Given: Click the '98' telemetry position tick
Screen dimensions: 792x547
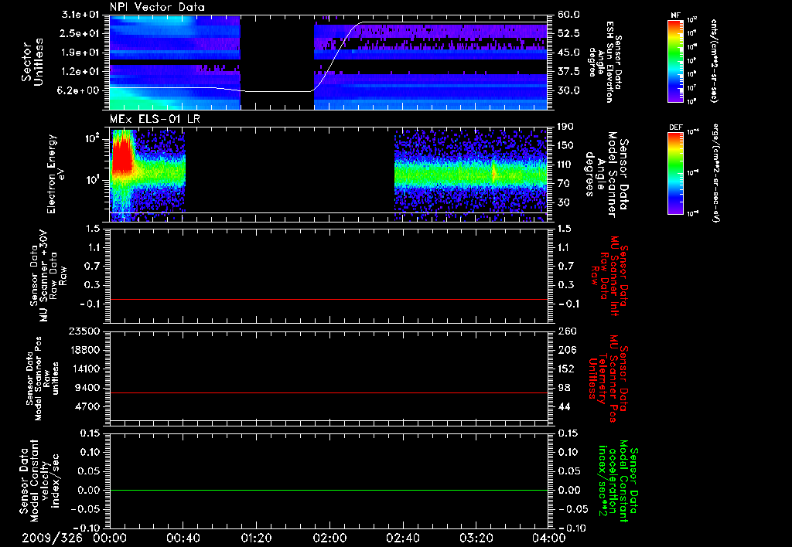Looking at the screenshot, I should (564, 388).
